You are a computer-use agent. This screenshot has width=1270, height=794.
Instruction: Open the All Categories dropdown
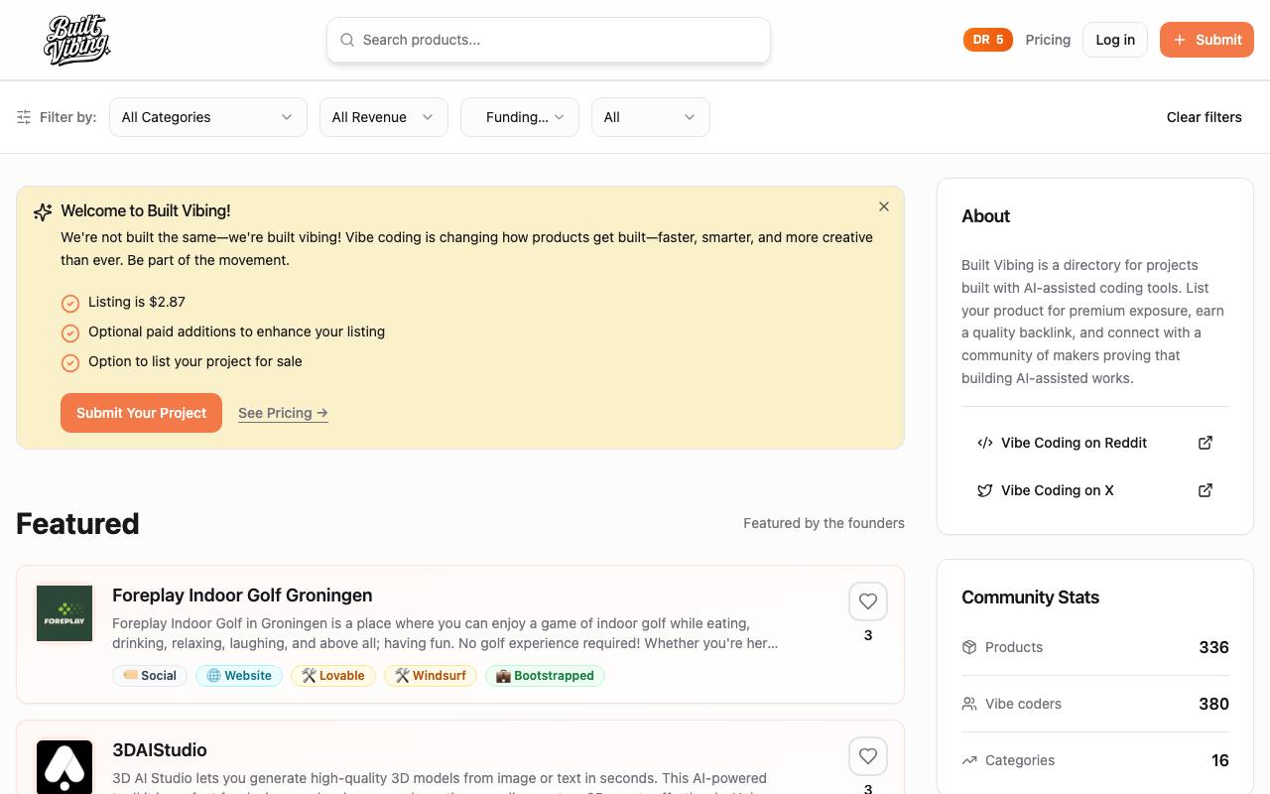(207, 117)
